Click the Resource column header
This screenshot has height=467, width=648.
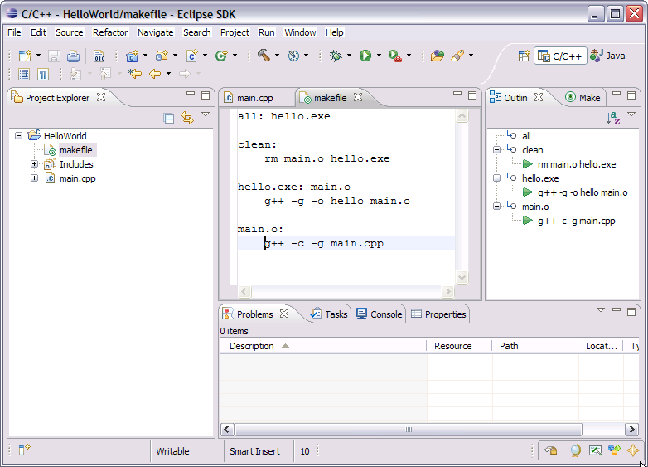coord(459,346)
